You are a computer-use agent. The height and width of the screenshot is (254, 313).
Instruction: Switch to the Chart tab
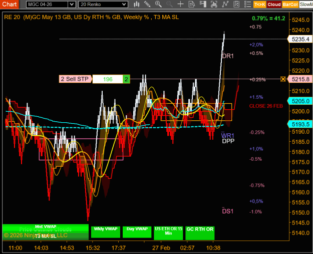click(10, 4)
